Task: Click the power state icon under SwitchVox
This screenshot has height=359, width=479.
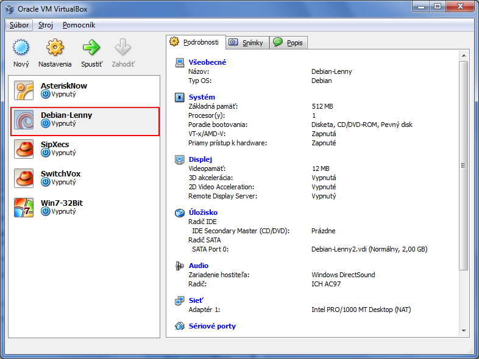Action: click(46, 182)
